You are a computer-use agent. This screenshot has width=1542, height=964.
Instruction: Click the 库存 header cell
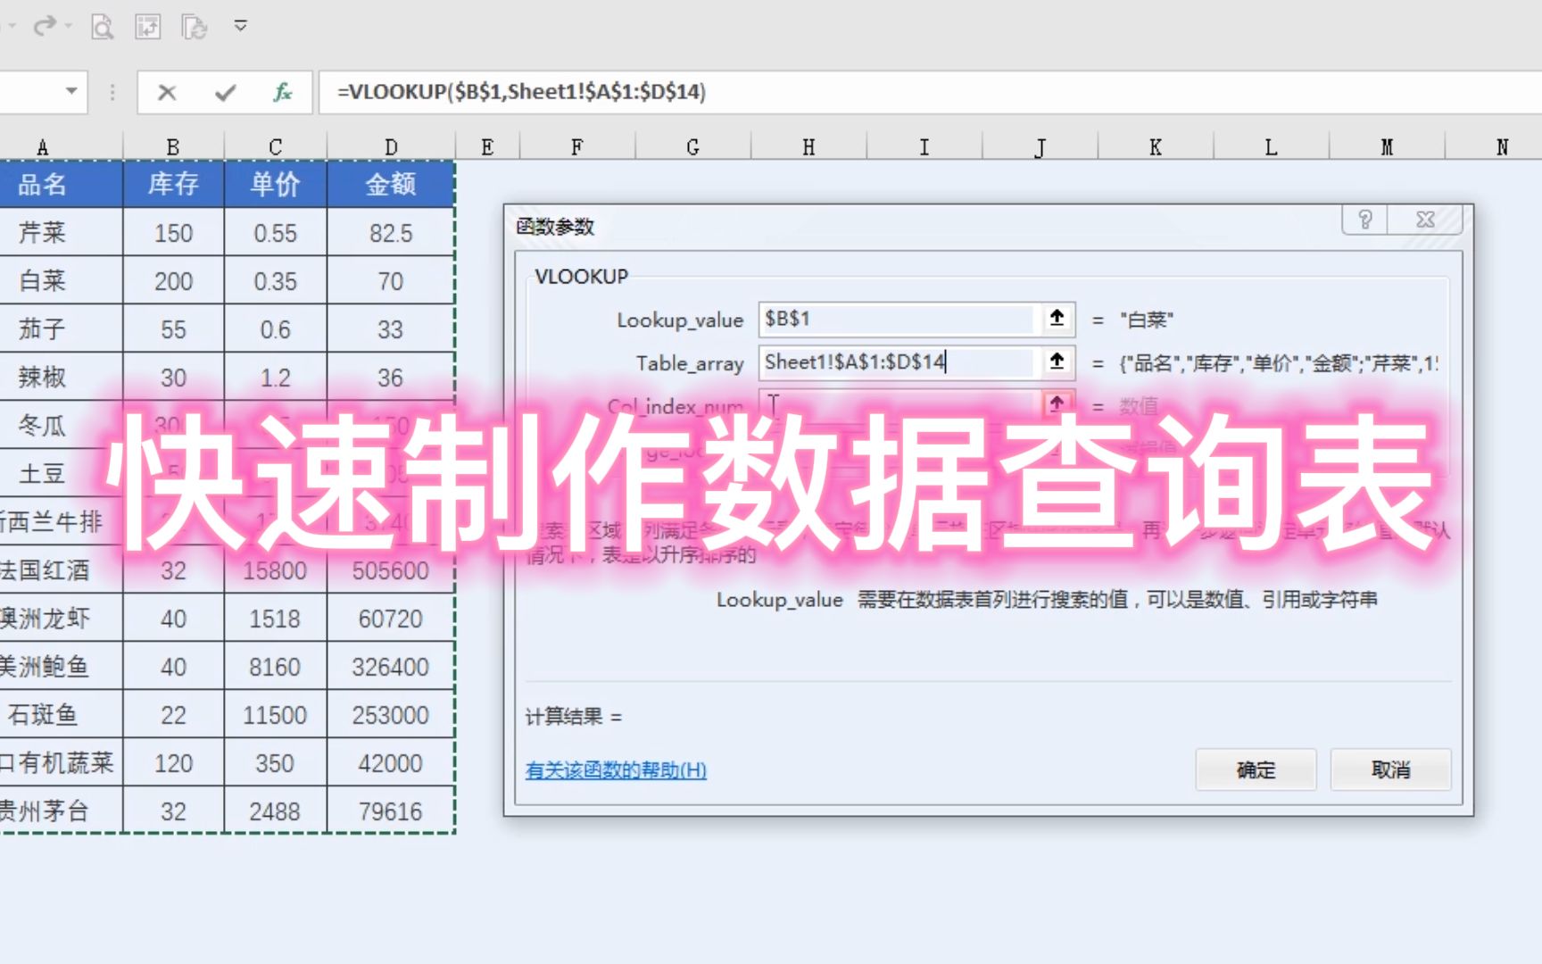[173, 184]
